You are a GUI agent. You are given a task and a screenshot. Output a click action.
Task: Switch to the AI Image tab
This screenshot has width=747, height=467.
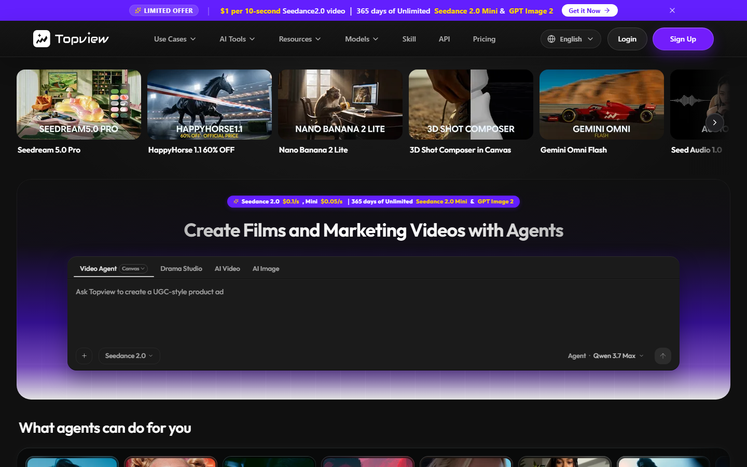[266, 269]
